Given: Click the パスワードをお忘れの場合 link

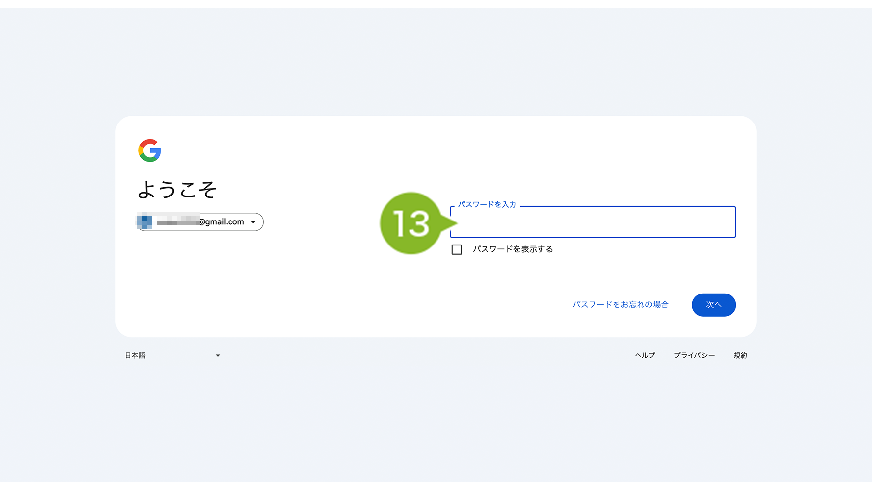Looking at the screenshot, I should [x=620, y=305].
